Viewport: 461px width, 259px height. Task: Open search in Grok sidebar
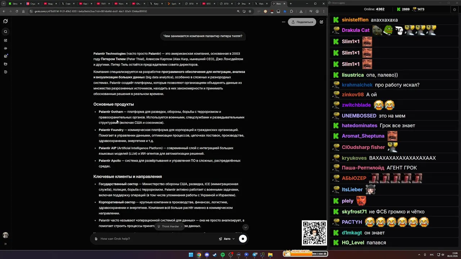(x=5, y=32)
